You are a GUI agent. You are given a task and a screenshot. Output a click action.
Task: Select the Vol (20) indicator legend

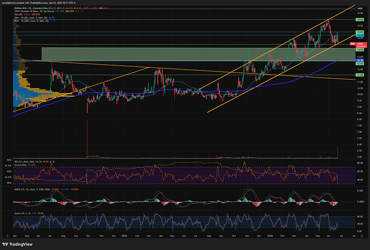pos(27,14)
